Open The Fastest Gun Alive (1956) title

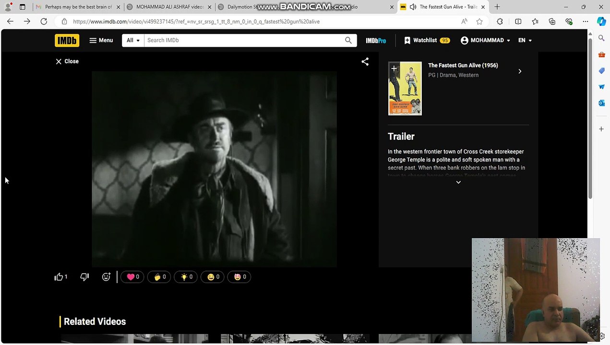[x=463, y=65]
